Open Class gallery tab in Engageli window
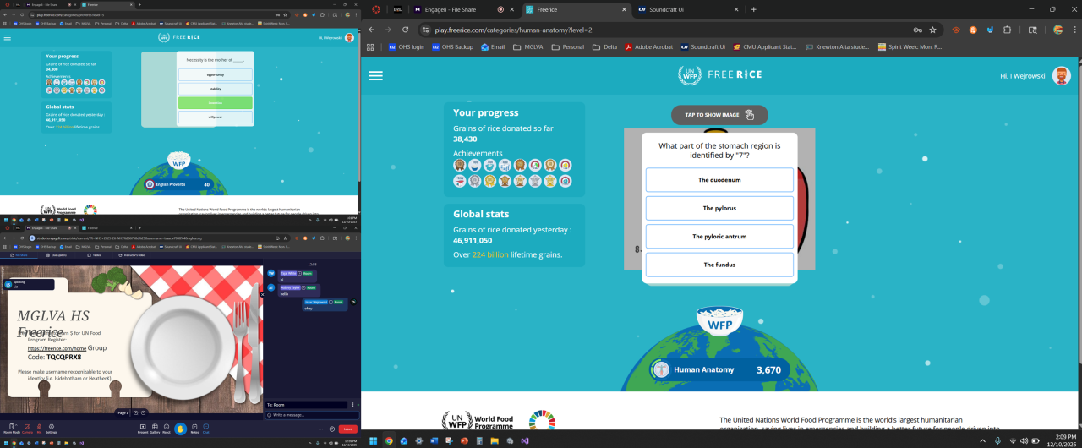Viewport: 1082px width, 448px height. (x=57, y=254)
